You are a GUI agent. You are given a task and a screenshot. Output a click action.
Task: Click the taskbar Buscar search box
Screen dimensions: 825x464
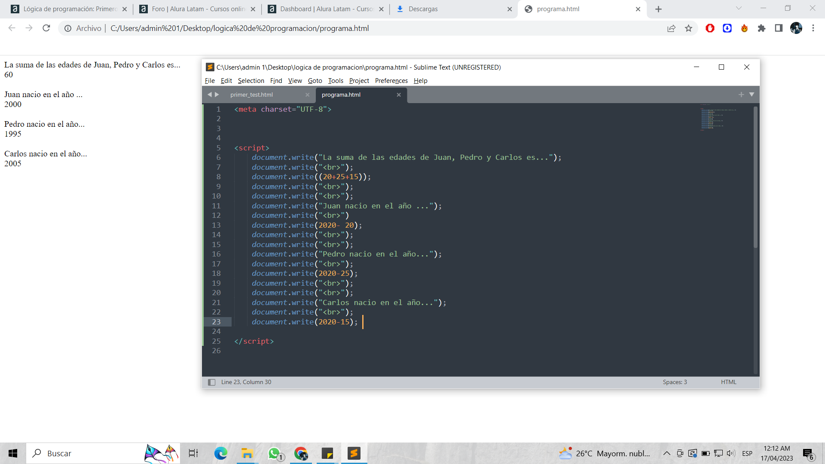coord(103,453)
